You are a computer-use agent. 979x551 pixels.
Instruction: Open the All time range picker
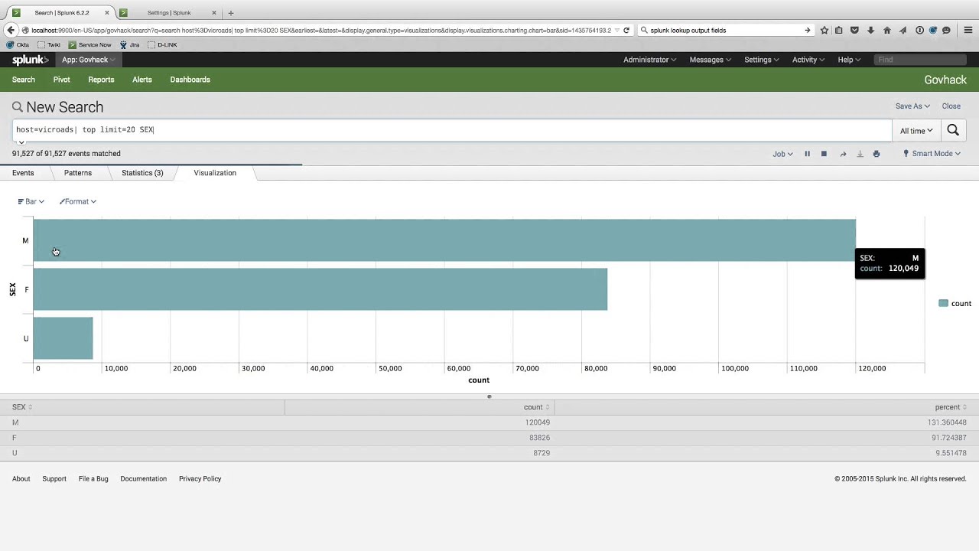click(916, 131)
